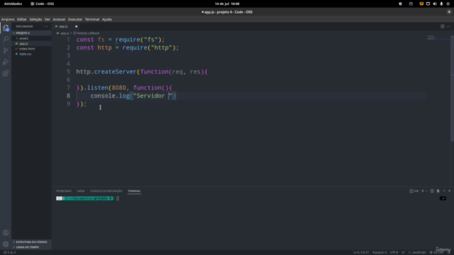
Task: Open the Seleção menu
Action: [35, 19]
